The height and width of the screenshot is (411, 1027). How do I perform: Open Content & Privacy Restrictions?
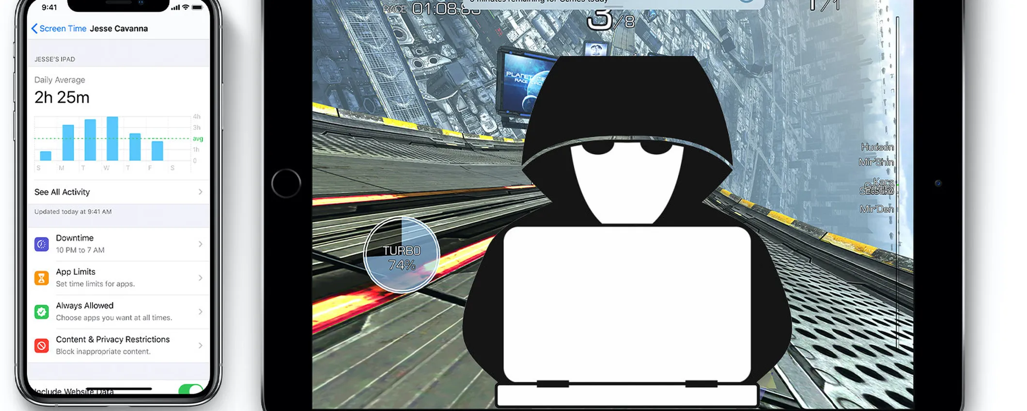[119, 346]
